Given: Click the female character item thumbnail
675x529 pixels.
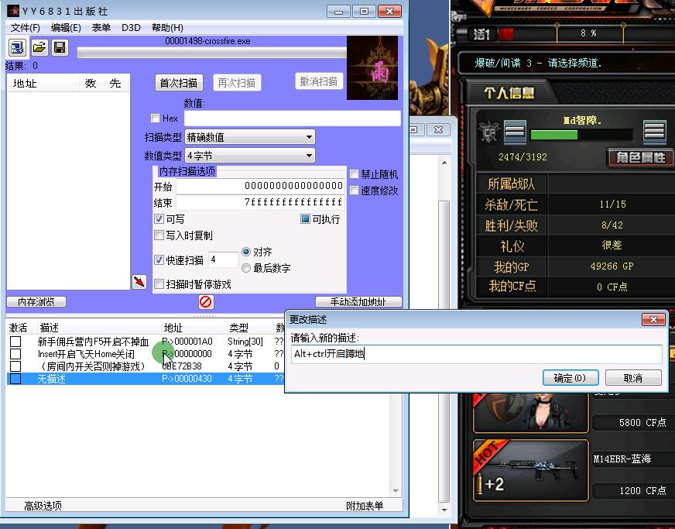Looking at the screenshot, I should [x=530, y=412].
